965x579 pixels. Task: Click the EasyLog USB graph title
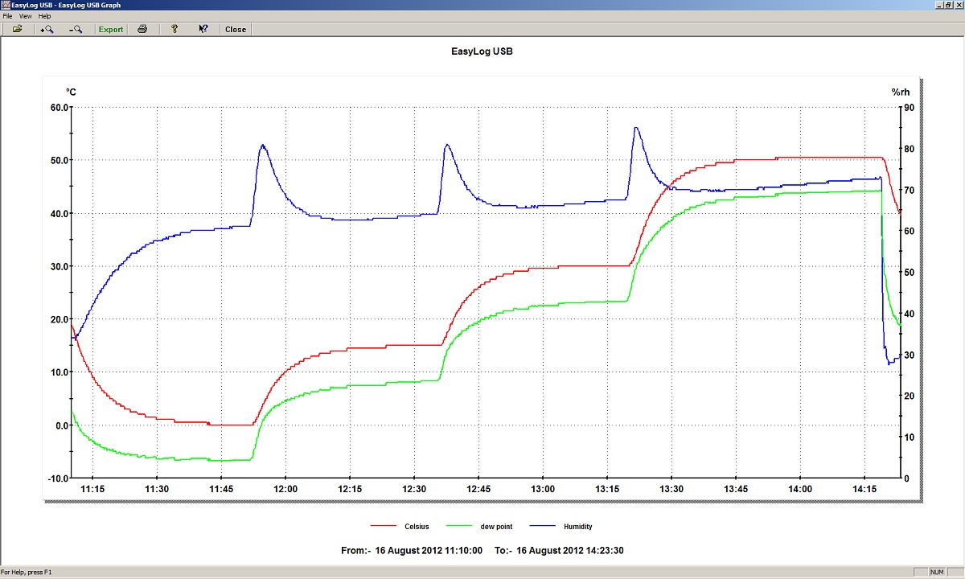pyautogui.click(x=482, y=51)
